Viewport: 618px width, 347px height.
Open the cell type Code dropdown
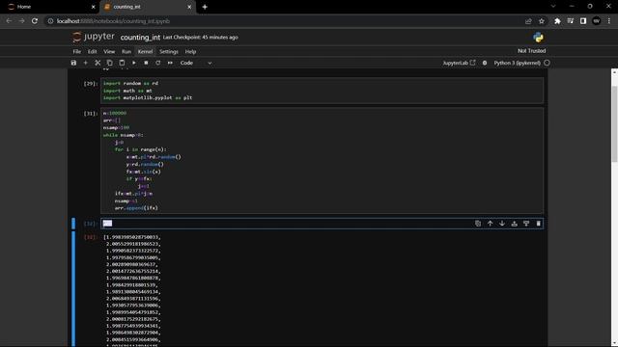coord(196,63)
